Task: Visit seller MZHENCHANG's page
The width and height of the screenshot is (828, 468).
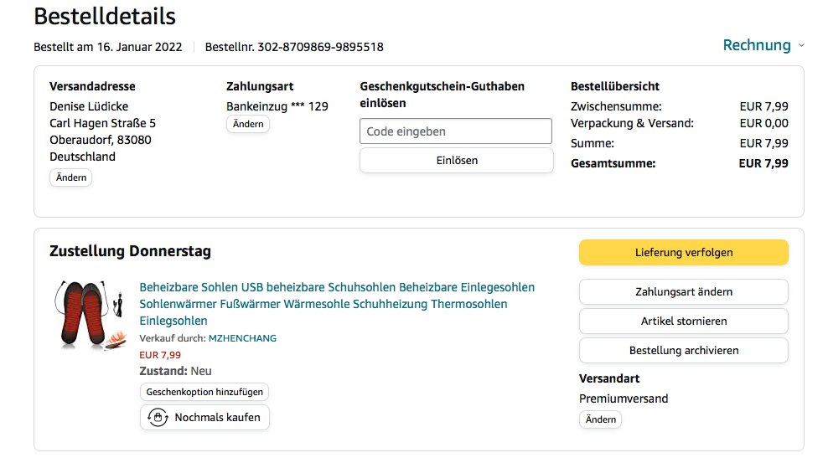Action: point(242,338)
